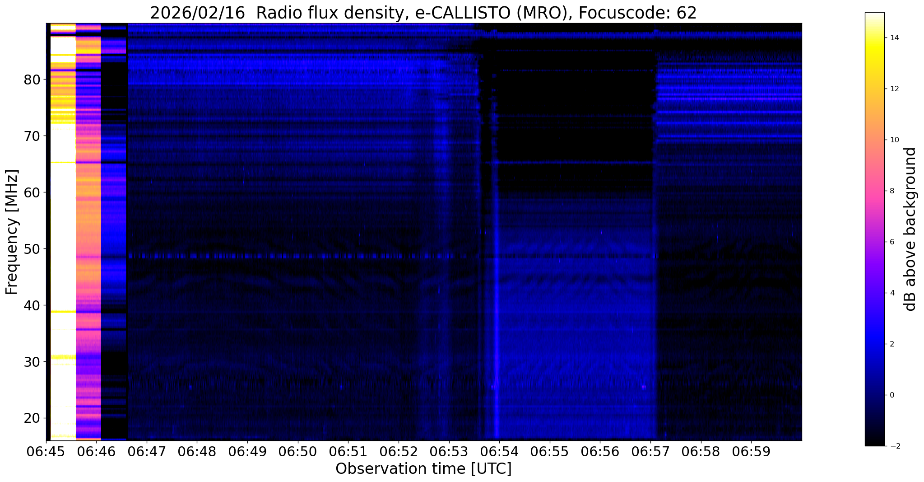924x482 pixels.
Task: Click the 70 MHz frequency tick label
Action: (x=32, y=136)
